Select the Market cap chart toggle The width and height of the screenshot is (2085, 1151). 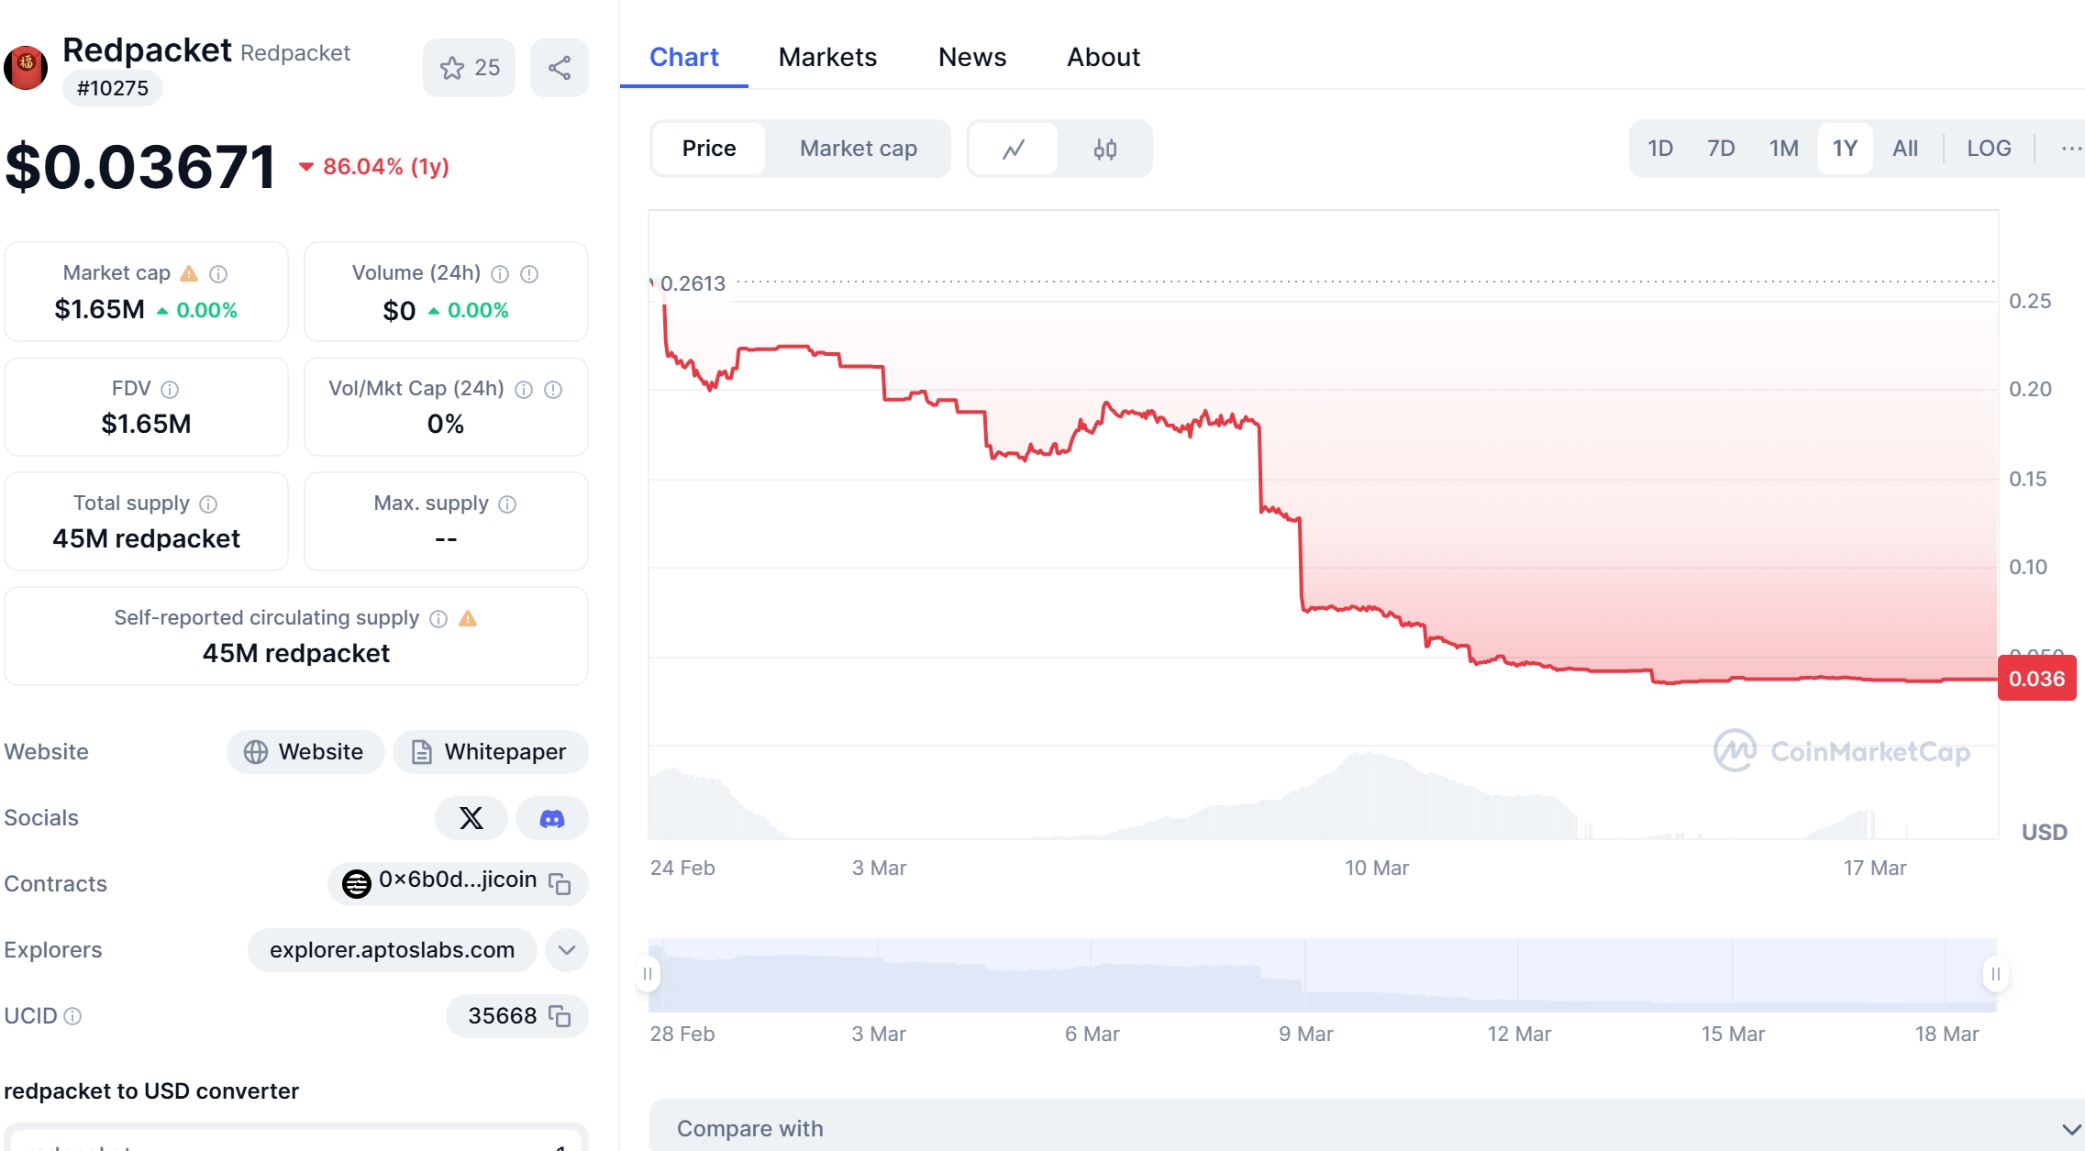(x=859, y=149)
